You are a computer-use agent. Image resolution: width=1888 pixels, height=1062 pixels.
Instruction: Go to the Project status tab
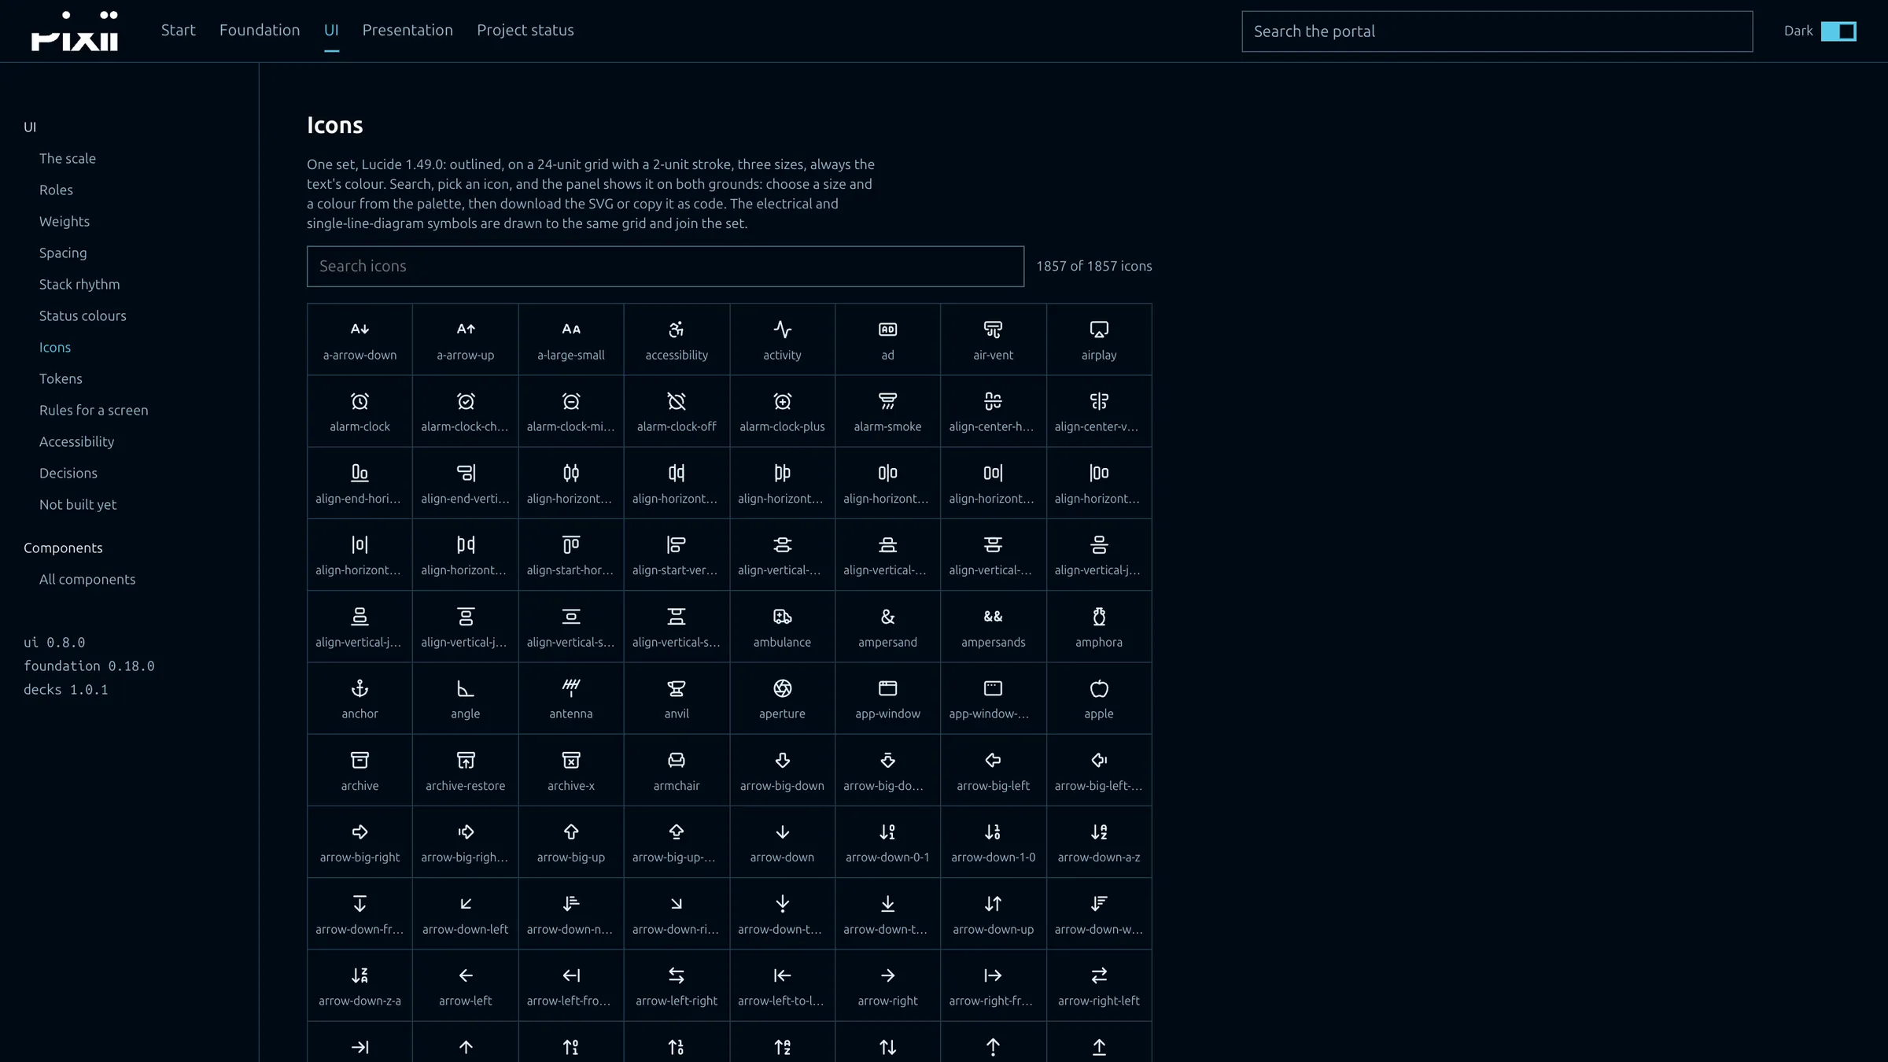[525, 30]
